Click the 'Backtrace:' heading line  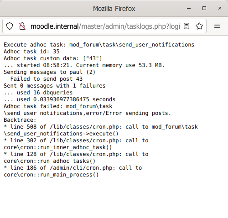coord(20,120)
